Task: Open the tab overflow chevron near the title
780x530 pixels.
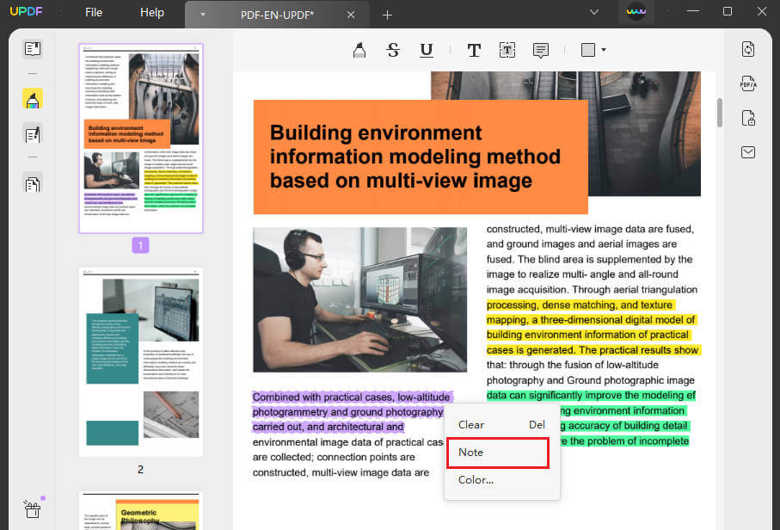Action: tap(593, 13)
